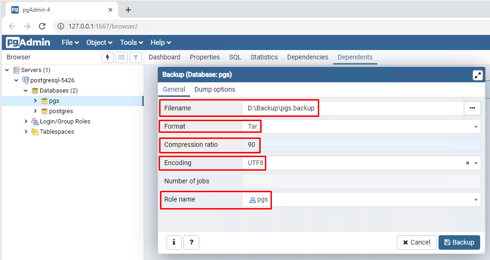Maximize the Backup dialog with expand icon
The image size is (490, 260).
click(x=477, y=75)
